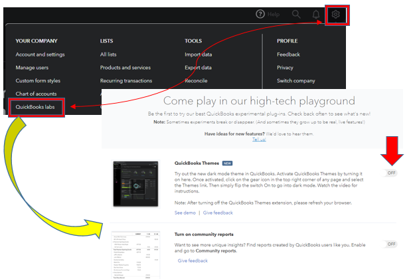This screenshot has width=419, height=279.
Task: Open Feedback under Profile
Action: point(288,54)
